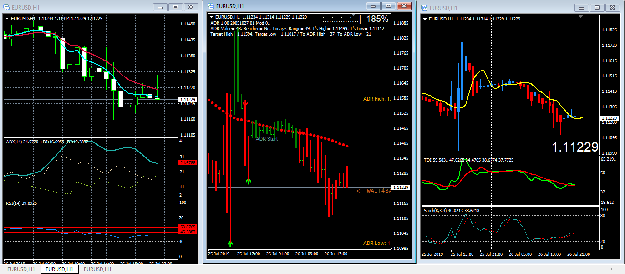Viewport: 625px width, 274px height.
Task: Click the 1.11229 price tag on middle chart scale
Action: [x=401, y=187]
